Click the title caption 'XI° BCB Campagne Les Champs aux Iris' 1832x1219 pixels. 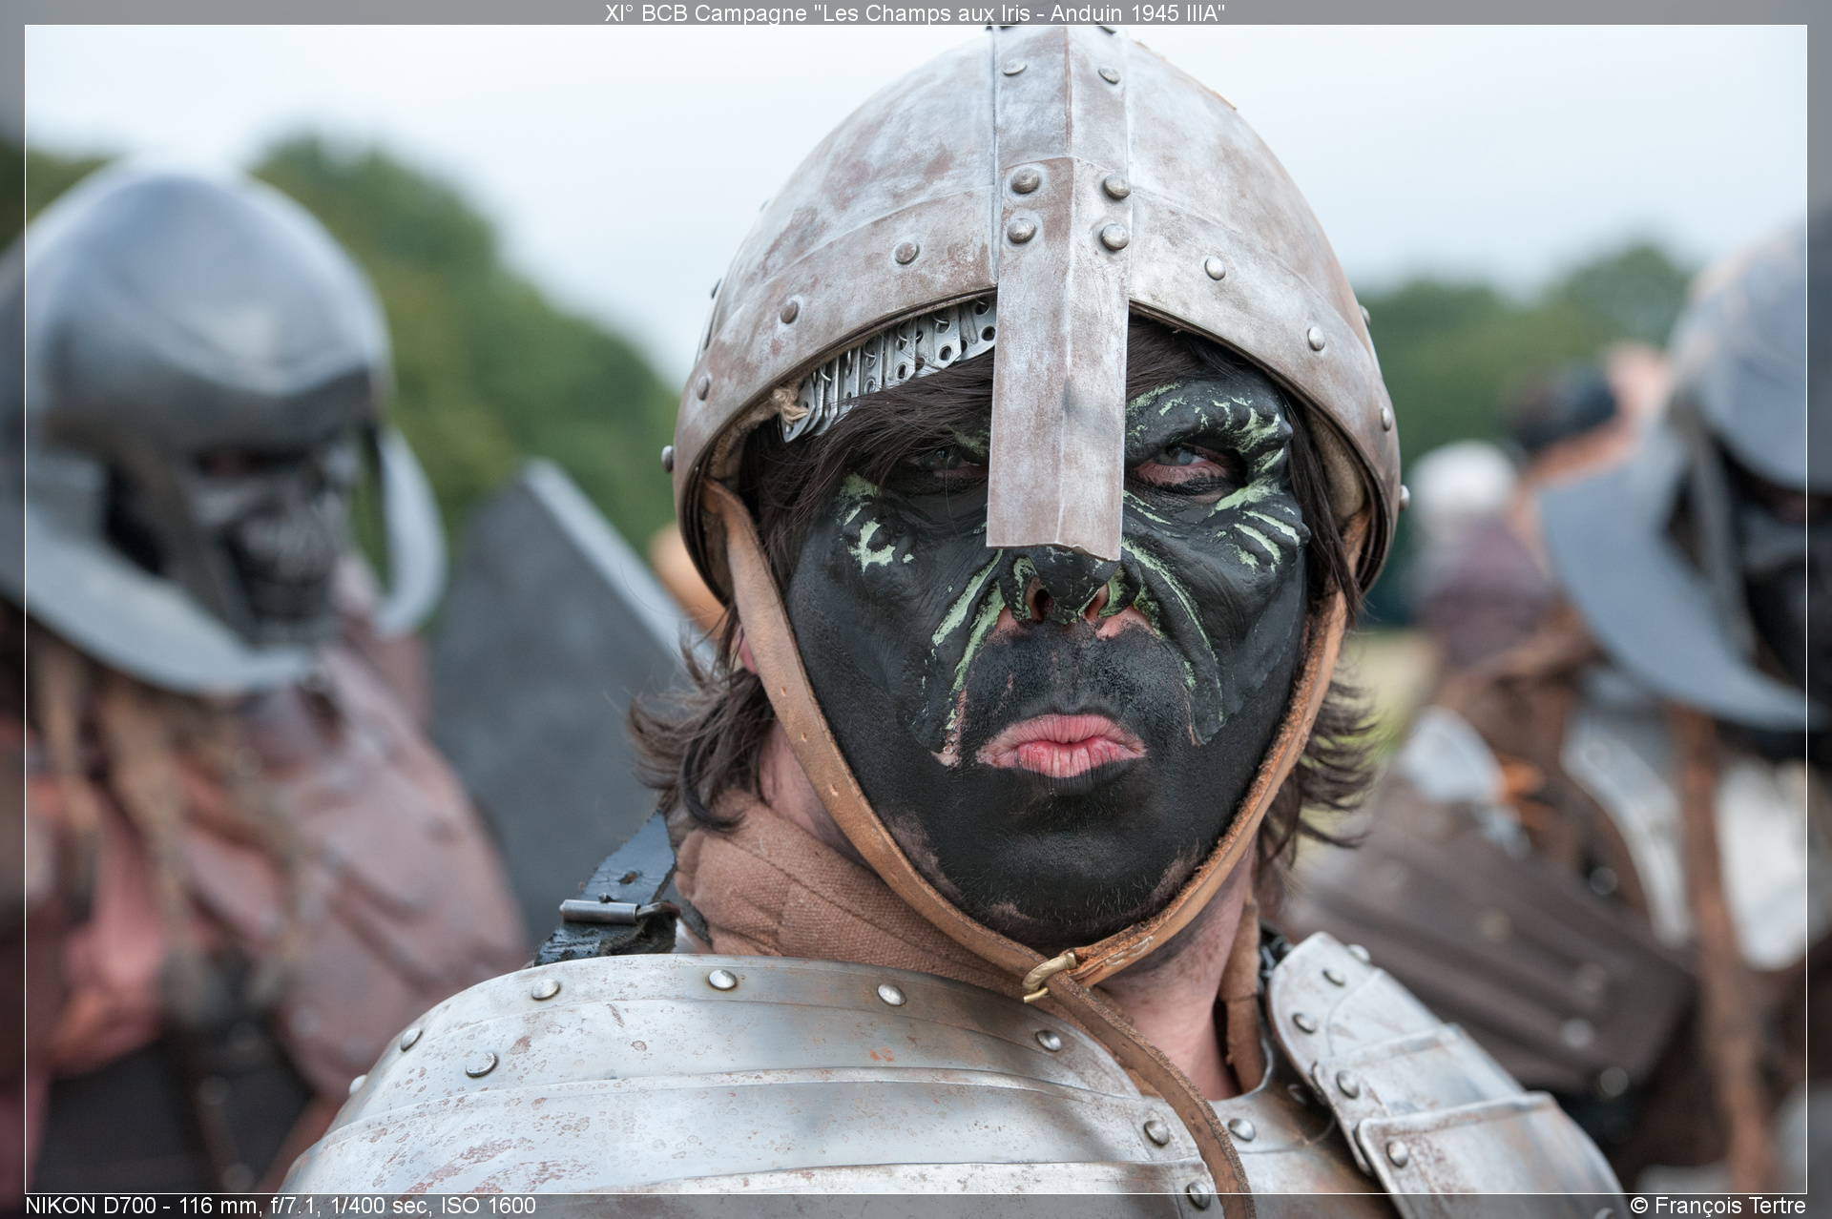[x=915, y=12]
